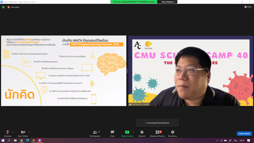Unmute the microphone

point(8,132)
